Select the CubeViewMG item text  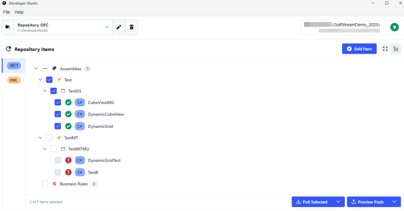(x=101, y=102)
